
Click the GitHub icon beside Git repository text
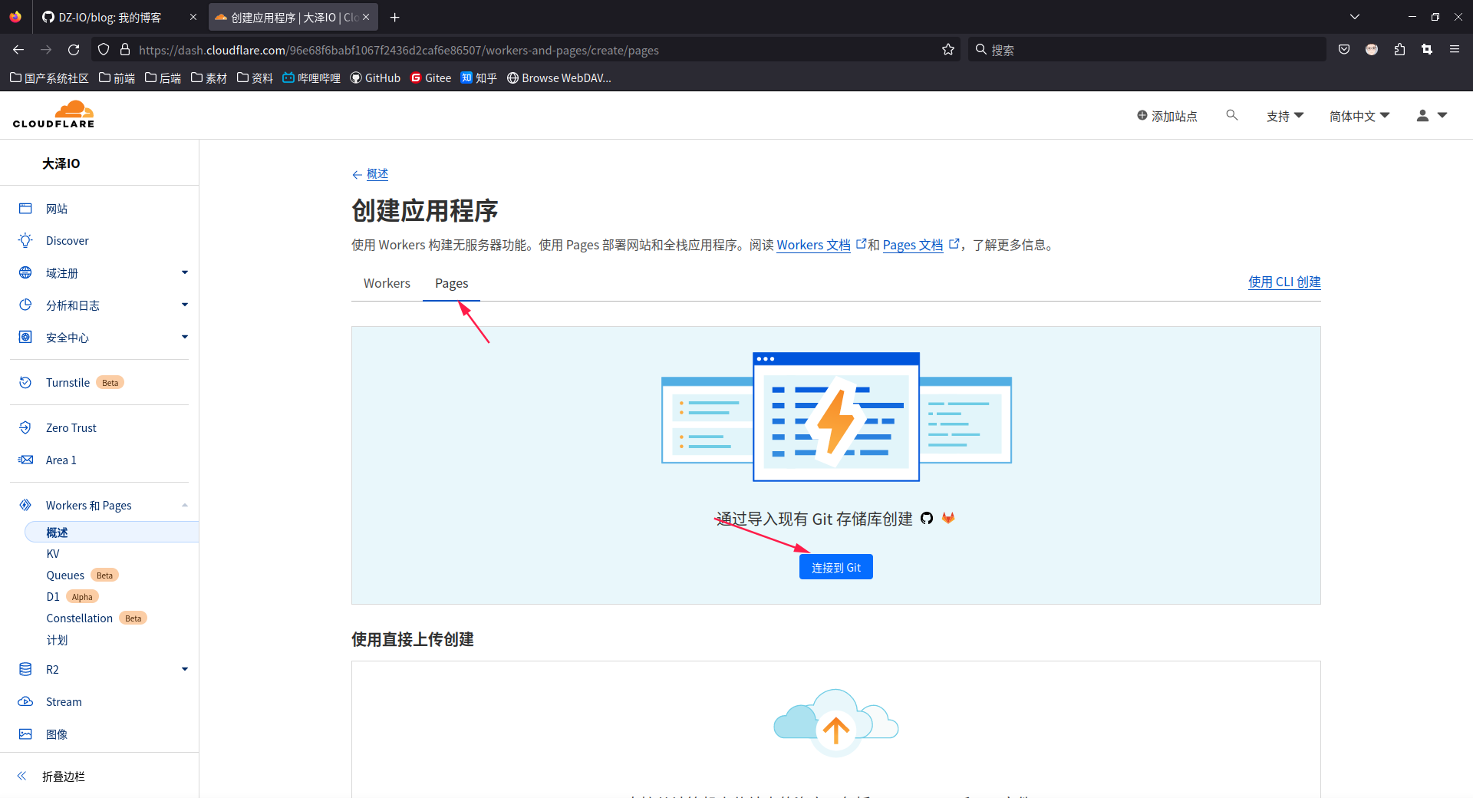tap(927, 519)
